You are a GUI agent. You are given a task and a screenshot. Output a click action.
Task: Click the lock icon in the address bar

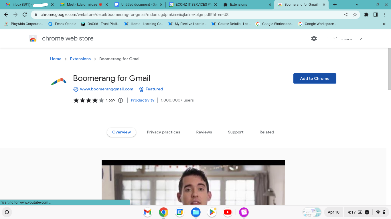click(36, 15)
